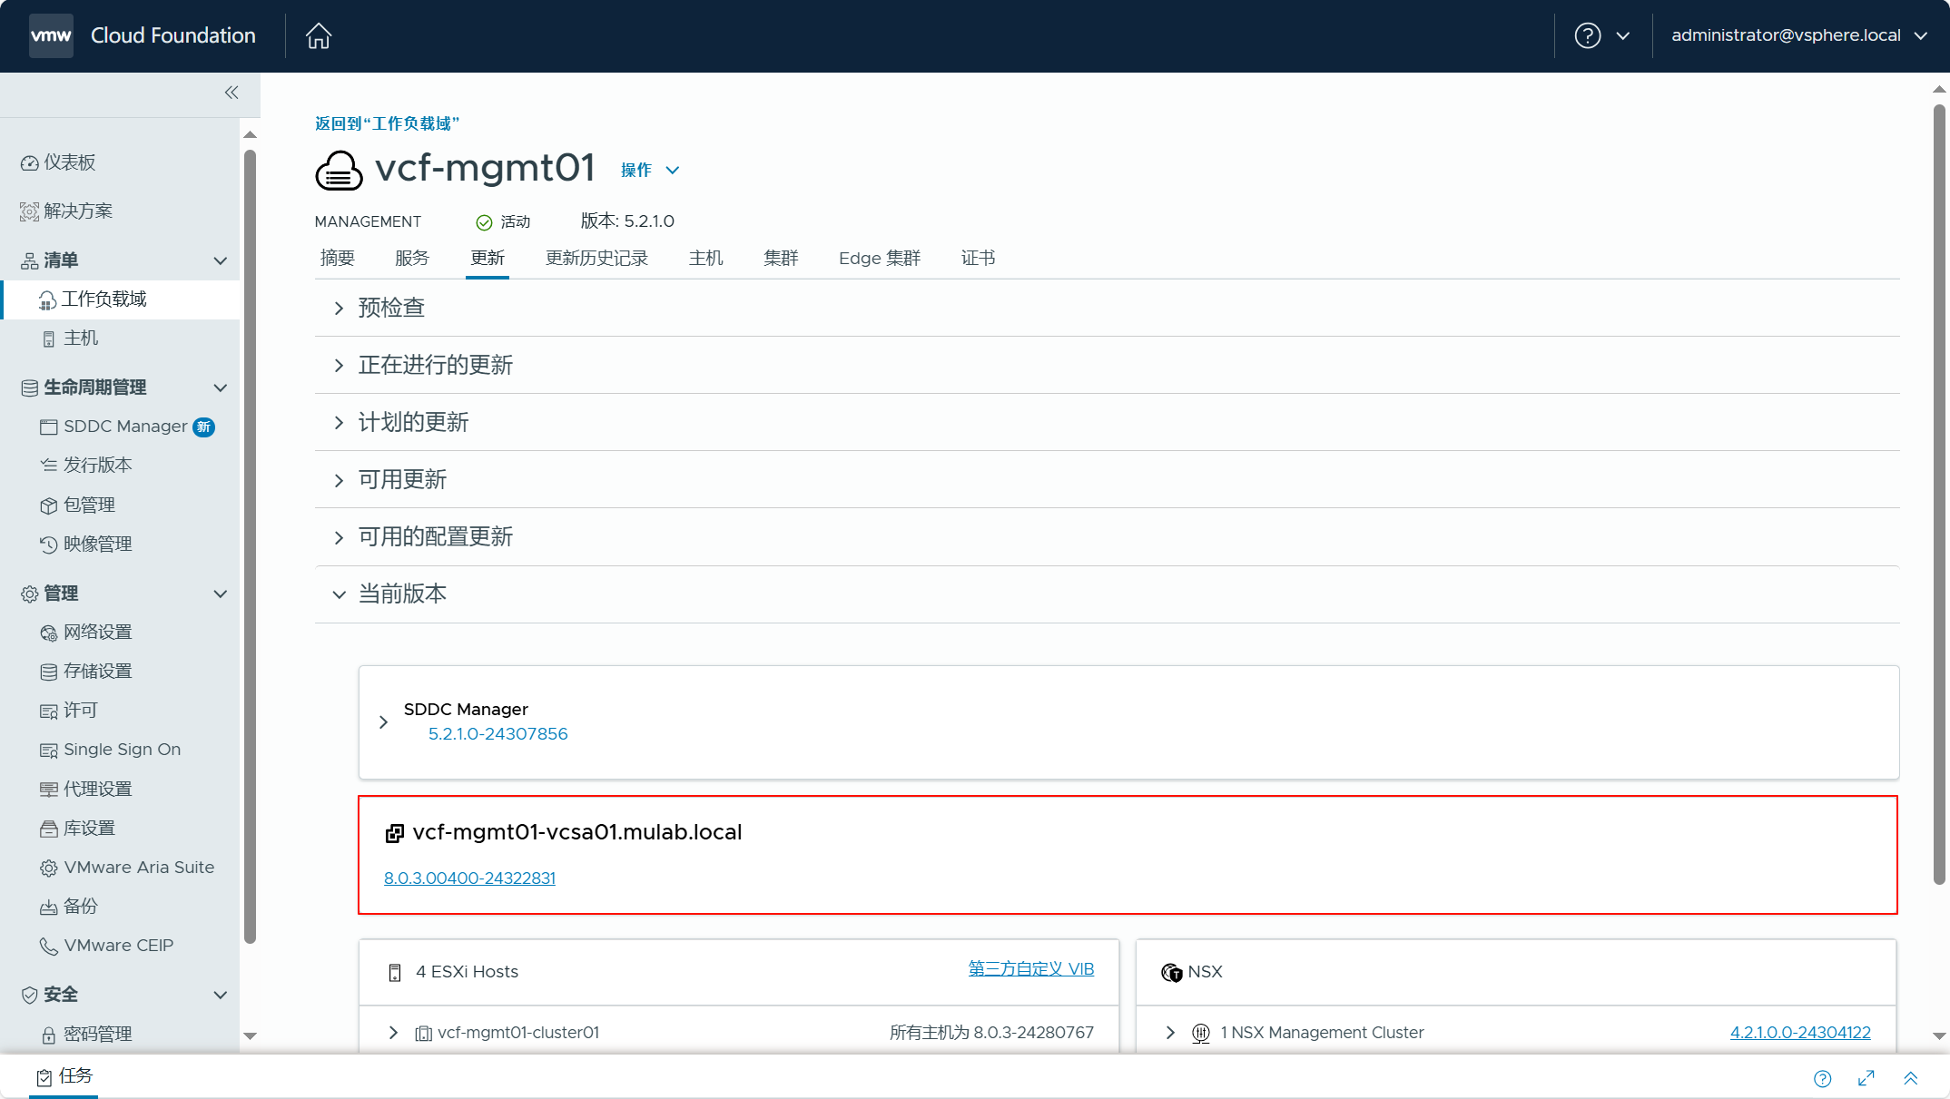Viewport: 1950px width, 1099px height.
Task: Expand task panel with double up chevron
Action: tap(1911, 1078)
